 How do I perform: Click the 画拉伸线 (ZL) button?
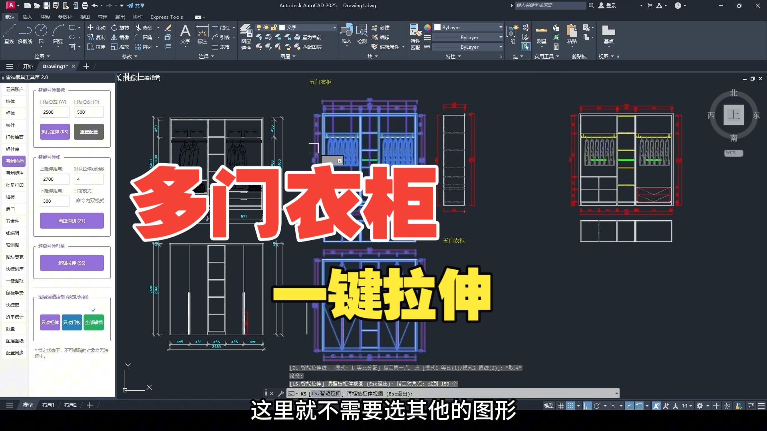[x=72, y=221]
